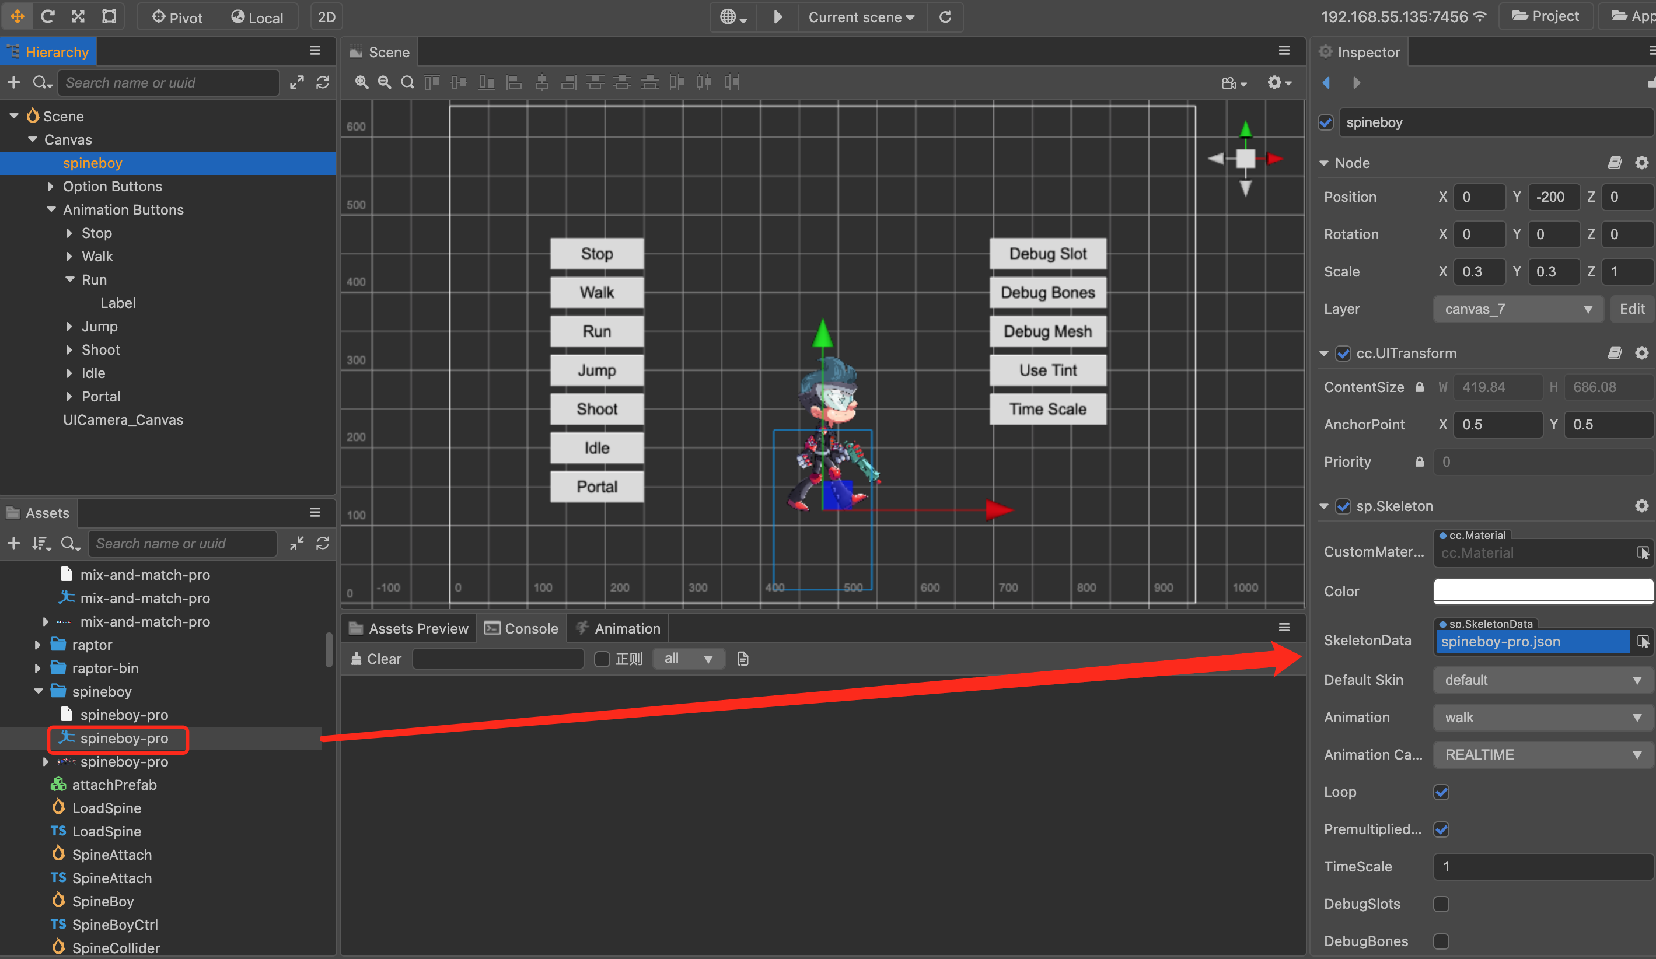This screenshot has width=1656, height=959.
Task: Reset scene zoom with magnifier icon
Action: [x=407, y=82]
